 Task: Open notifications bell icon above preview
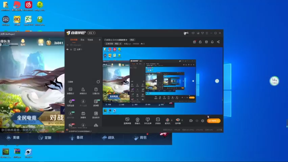click(x=212, y=42)
